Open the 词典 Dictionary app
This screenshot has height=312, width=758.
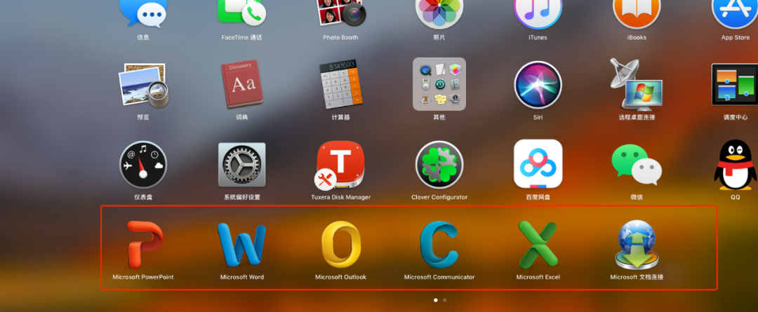241,84
